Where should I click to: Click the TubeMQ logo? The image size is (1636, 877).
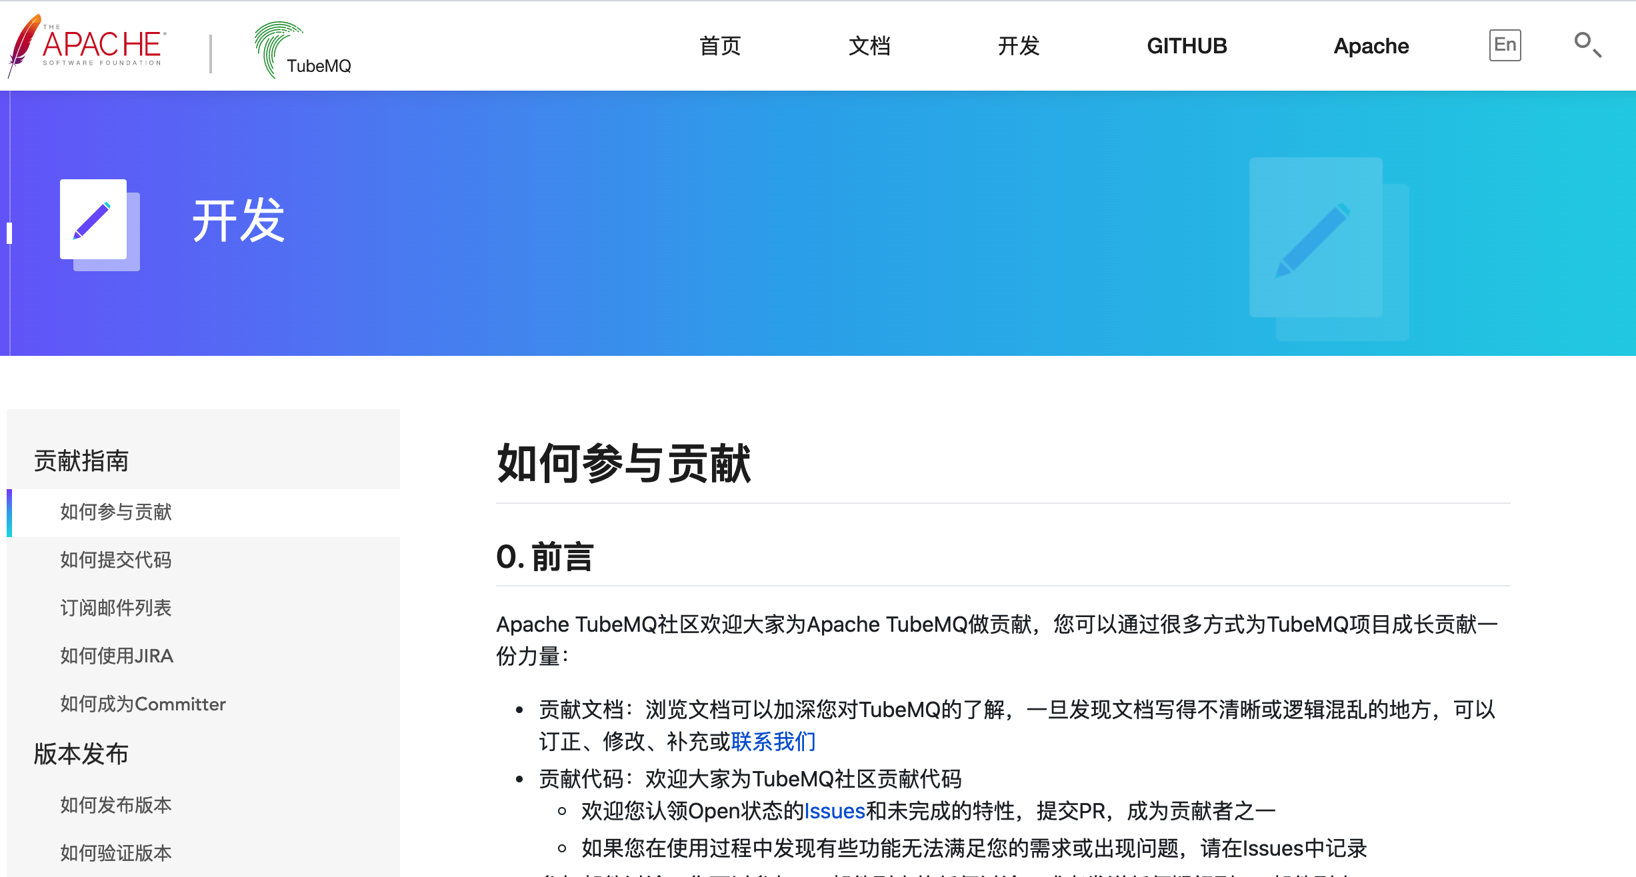pos(303,50)
